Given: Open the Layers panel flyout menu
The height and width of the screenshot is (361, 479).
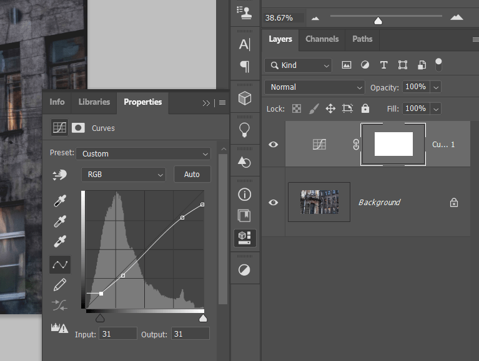Looking at the screenshot, I should coord(476,39).
